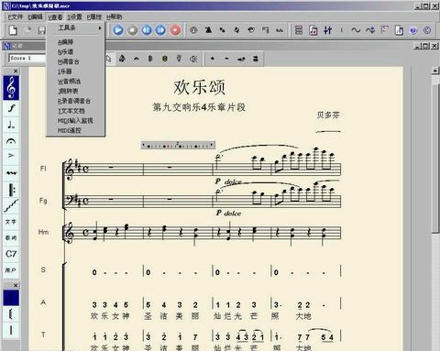Close the upper symbol palette with X
This screenshot has width=440, height=351.
click(x=16, y=71)
